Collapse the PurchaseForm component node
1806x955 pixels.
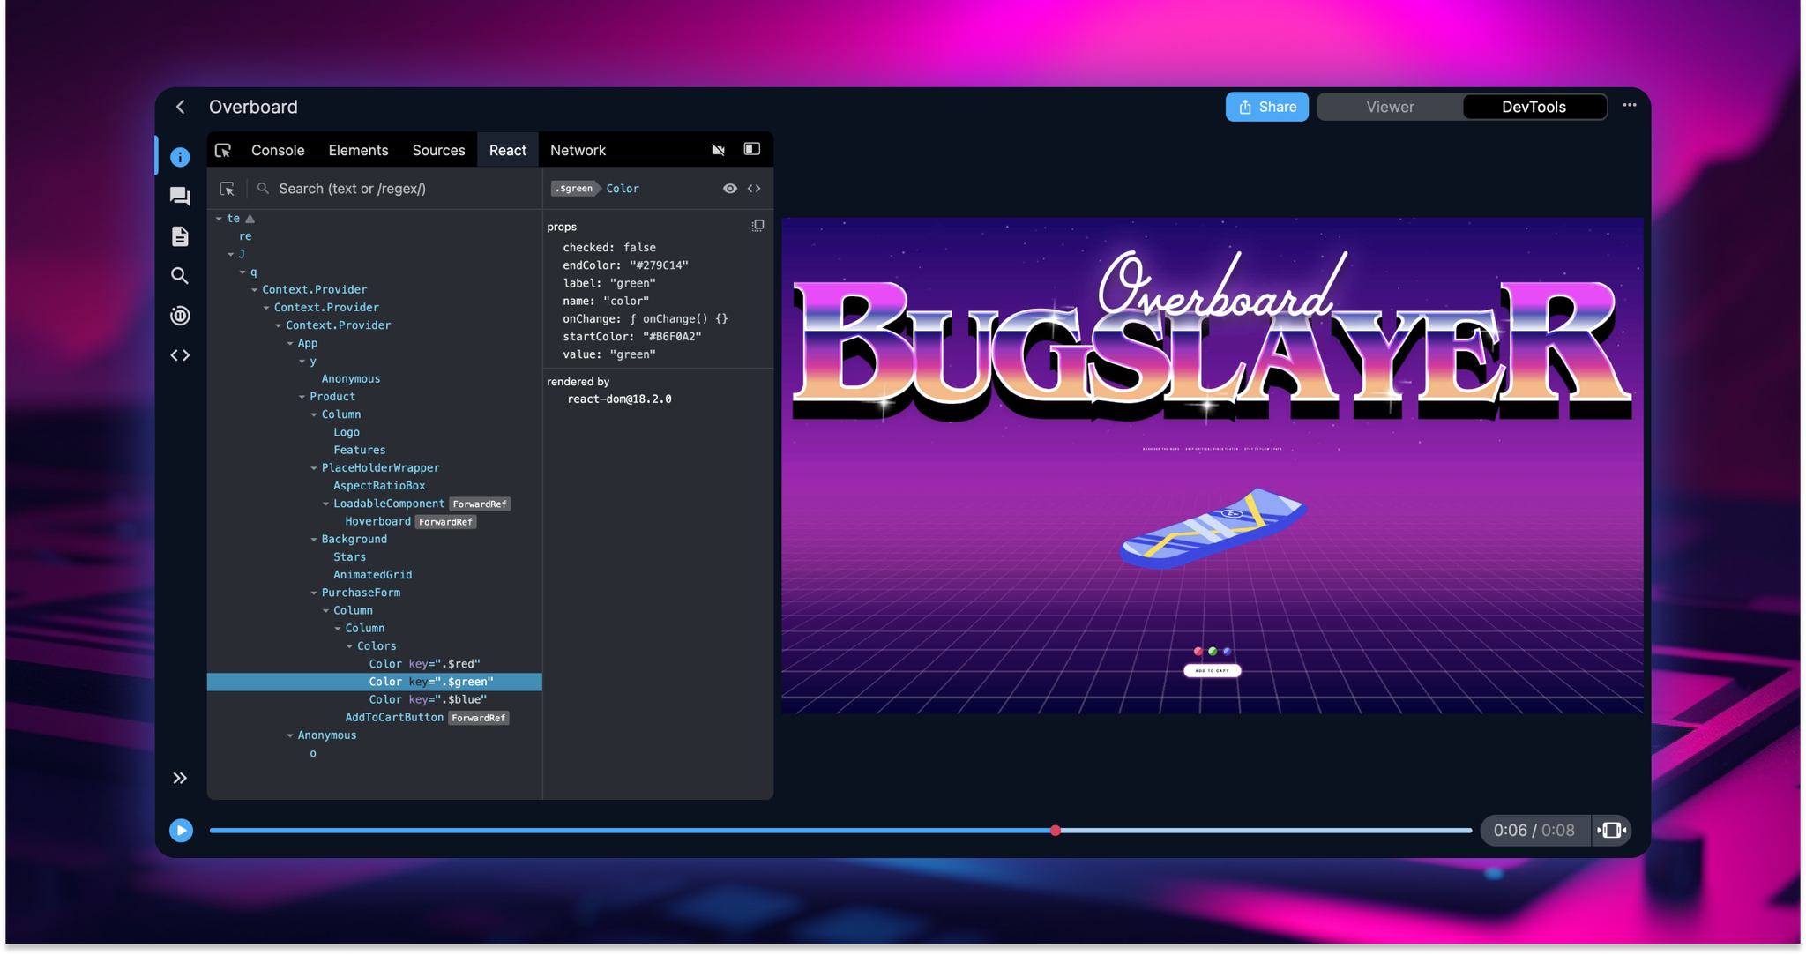pyautogui.click(x=314, y=593)
